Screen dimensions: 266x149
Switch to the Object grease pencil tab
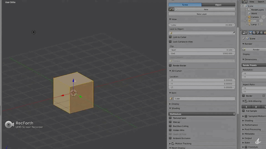click(x=218, y=5)
